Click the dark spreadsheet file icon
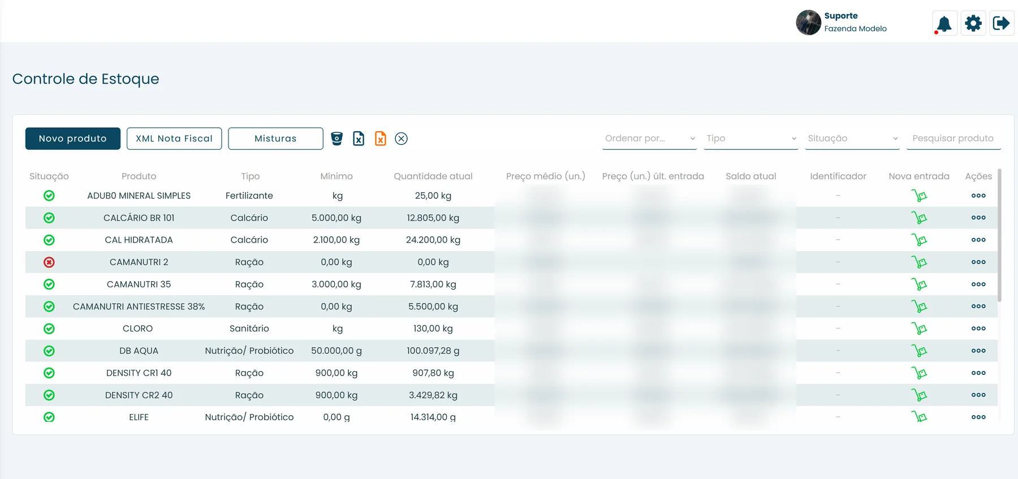 click(359, 139)
